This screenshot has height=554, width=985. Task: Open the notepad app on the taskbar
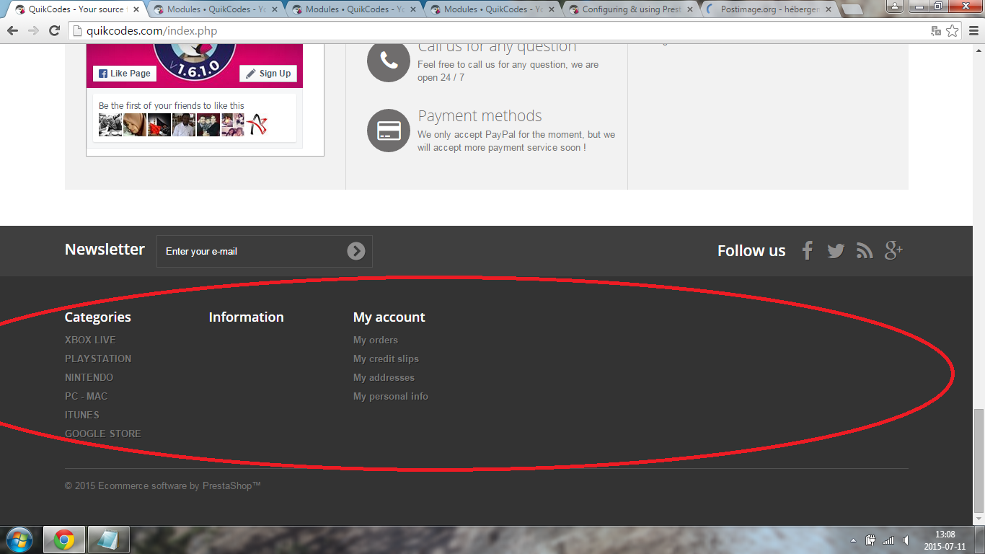point(109,540)
